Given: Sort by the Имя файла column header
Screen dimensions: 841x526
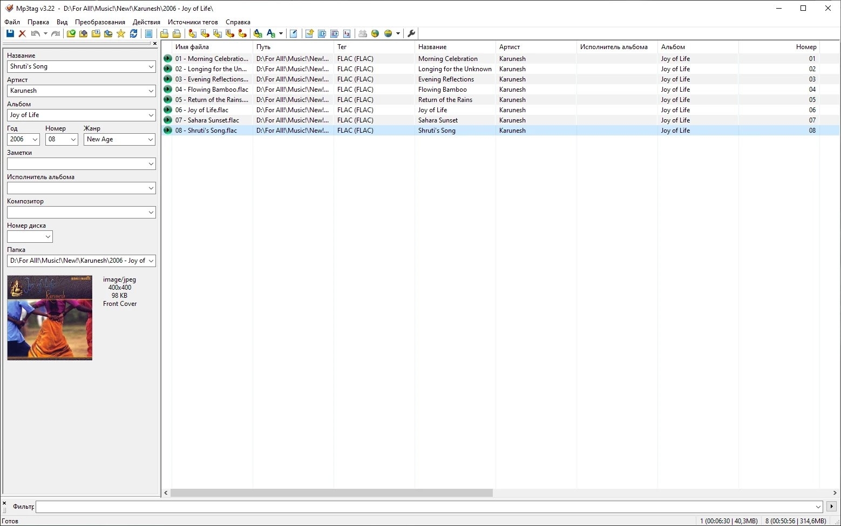Looking at the screenshot, I should (212, 47).
